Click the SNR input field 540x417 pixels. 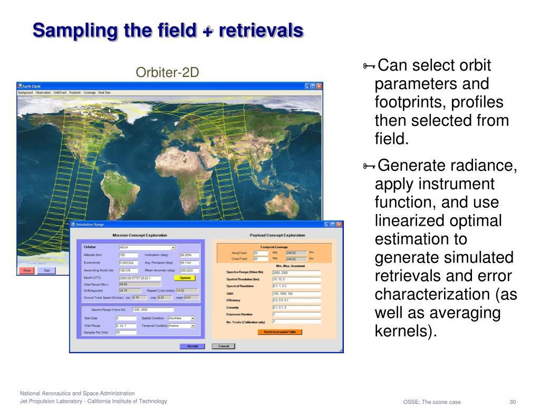(296, 294)
